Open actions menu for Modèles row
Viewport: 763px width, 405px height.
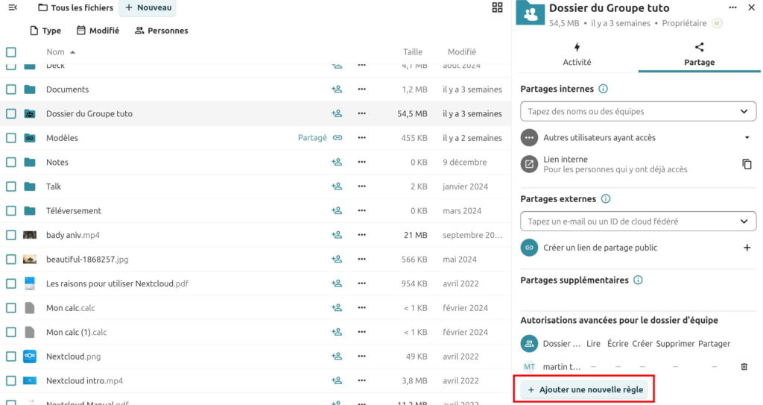pyautogui.click(x=361, y=138)
